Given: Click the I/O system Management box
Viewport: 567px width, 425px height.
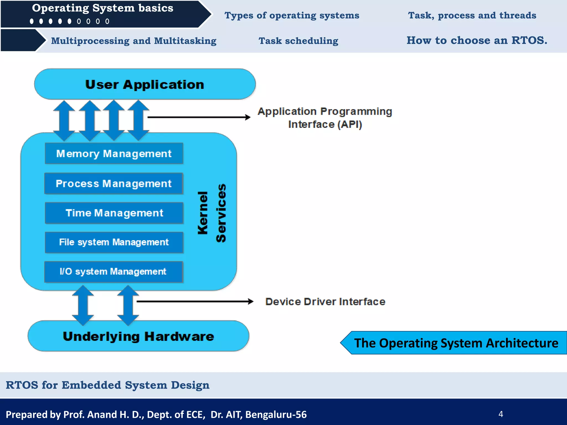Looking at the screenshot, I should pyautogui.click(x=114, y=272).
